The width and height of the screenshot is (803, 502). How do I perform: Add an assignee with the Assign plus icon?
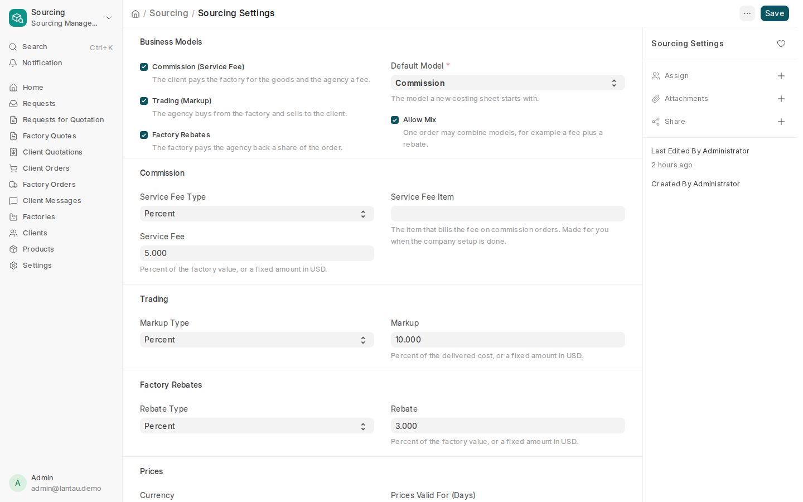click(x=781, y=76)
